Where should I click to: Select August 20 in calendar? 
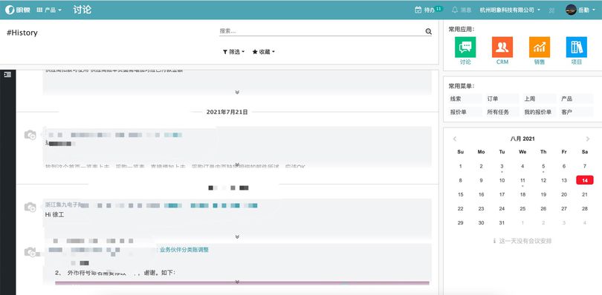(564, 195)
